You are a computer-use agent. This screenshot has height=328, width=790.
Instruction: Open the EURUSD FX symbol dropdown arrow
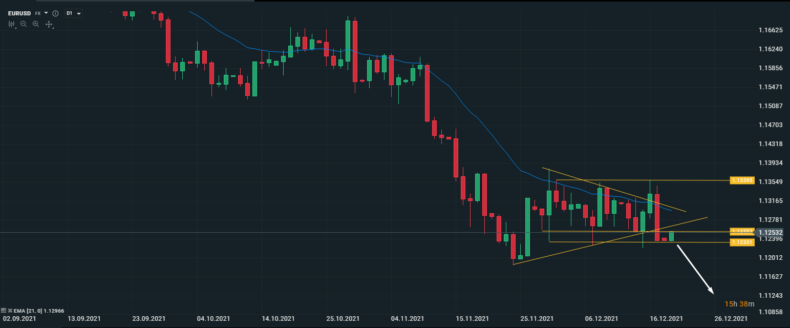[46, 13]
